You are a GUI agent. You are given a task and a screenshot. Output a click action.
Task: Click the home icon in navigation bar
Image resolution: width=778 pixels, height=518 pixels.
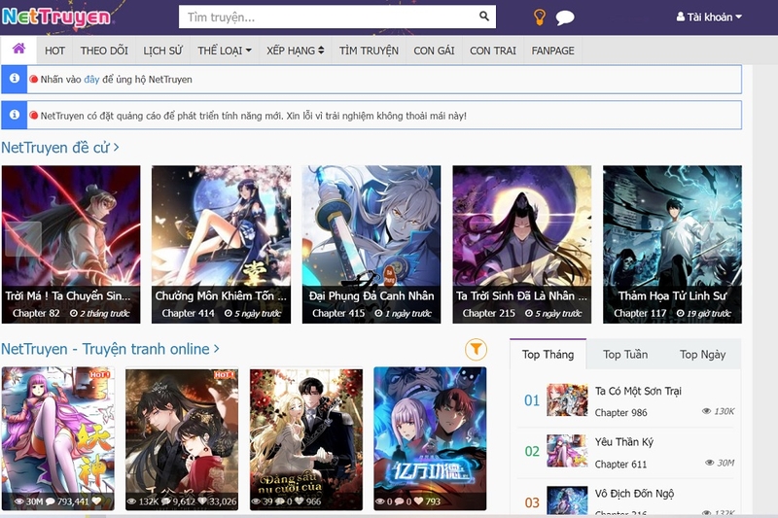pos(18,50)
